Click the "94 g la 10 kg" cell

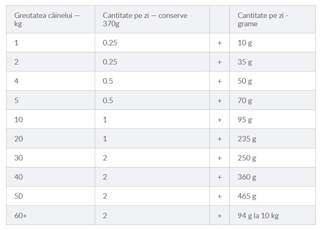click(258, 216)
